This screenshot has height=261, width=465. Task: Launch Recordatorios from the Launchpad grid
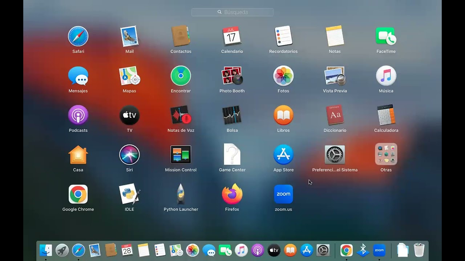(283, 36)
